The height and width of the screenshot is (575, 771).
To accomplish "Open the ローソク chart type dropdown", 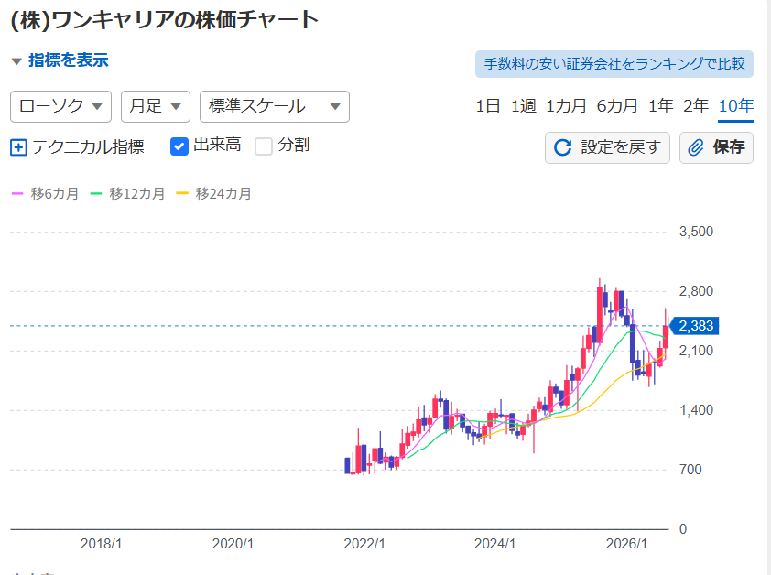I will point(61,106).
